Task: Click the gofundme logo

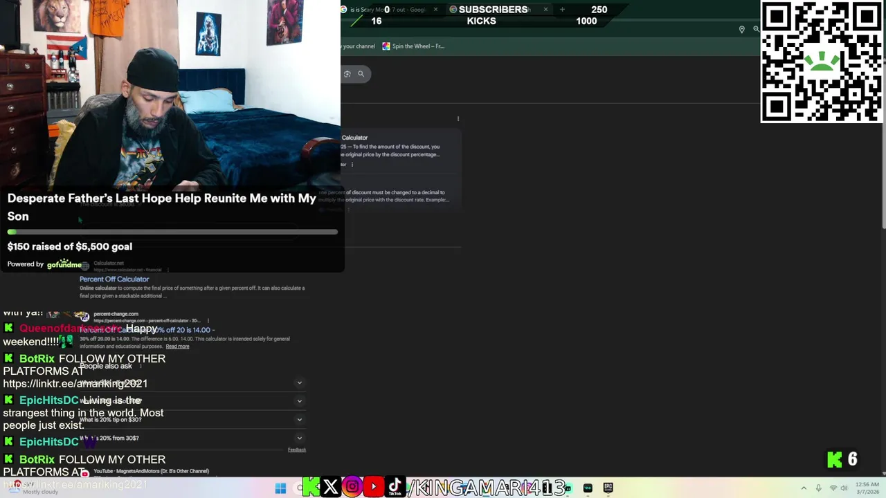Action: point(64,264)
